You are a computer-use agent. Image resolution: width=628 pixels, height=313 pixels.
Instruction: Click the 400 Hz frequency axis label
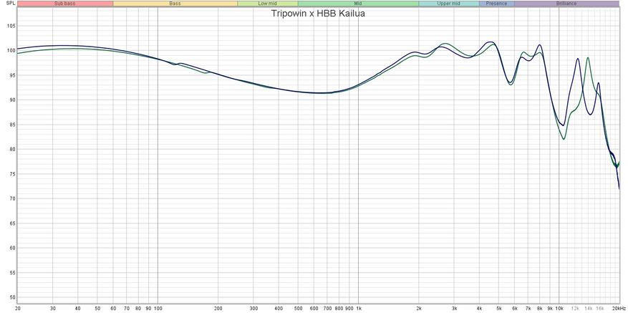pos(279,309)
